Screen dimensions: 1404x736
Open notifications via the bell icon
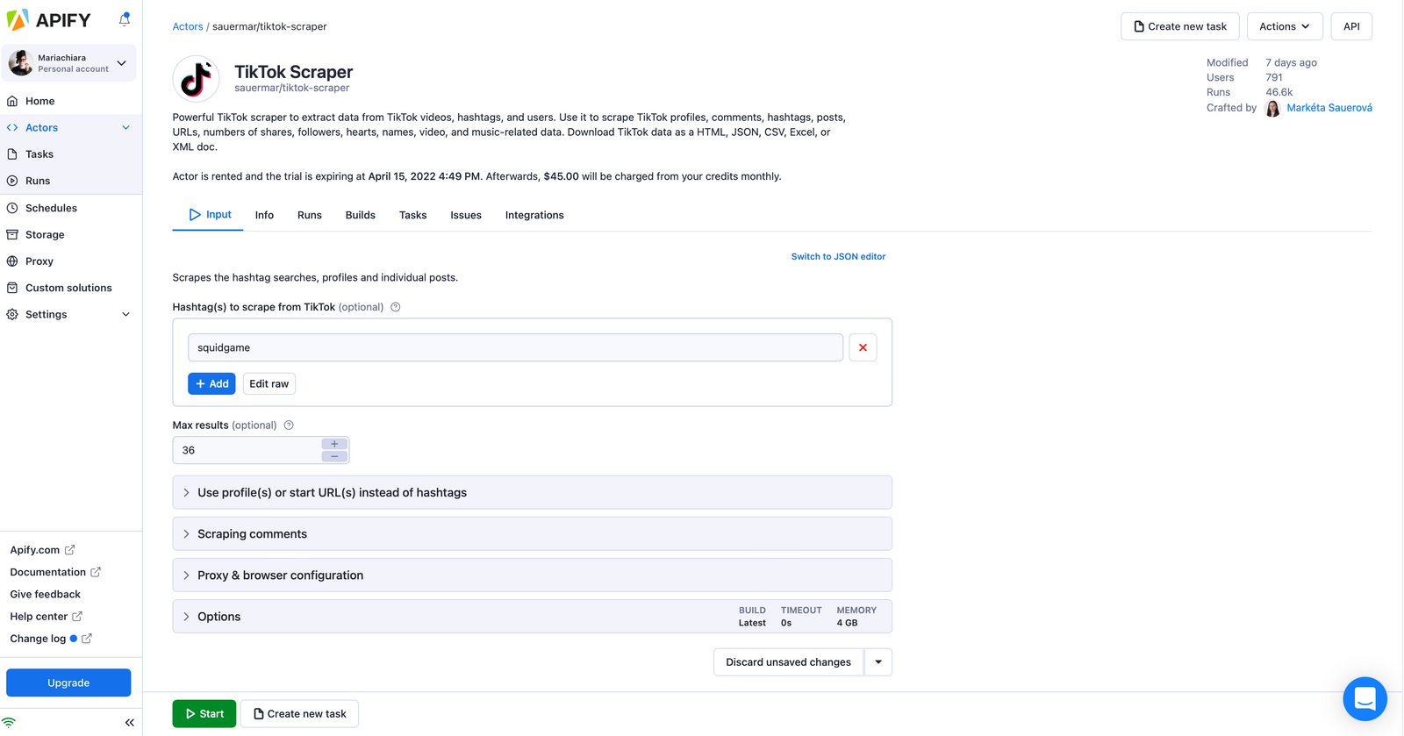point(124,19)
